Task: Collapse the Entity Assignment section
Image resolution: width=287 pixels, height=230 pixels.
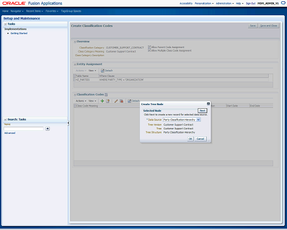Action: pyautogui.click(x=75, y=64)
